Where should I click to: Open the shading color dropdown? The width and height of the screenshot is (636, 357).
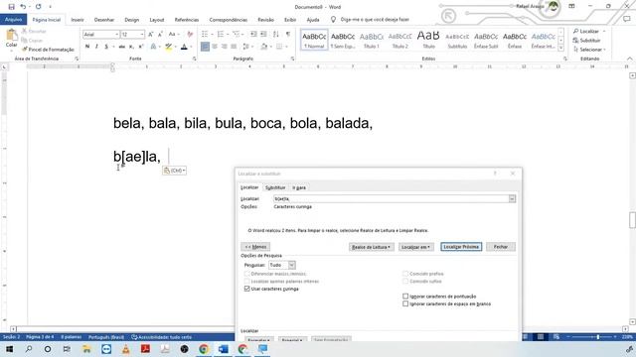pyautogui.click(x=270, y=47)
